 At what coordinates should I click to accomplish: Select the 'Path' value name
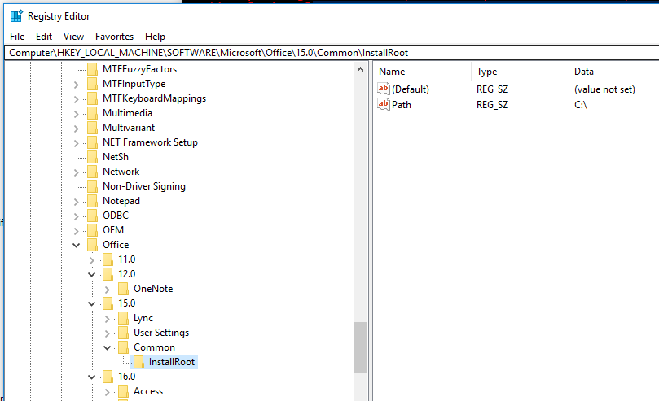coord(402,104)
